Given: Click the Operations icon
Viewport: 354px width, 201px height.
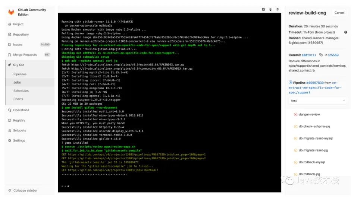Looking at the screenshot, I should pyautogui.click(x=9, y=110).
